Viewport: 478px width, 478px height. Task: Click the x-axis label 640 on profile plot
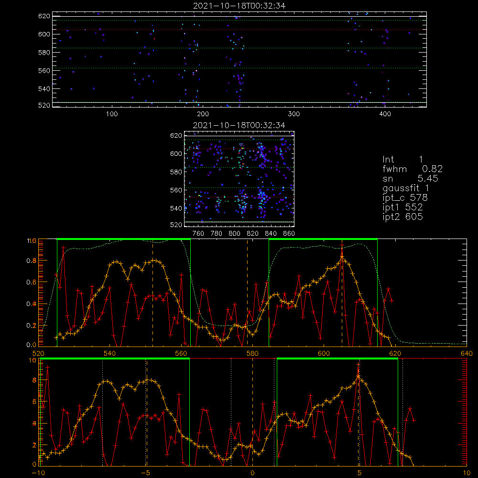[x=467, y=353]
